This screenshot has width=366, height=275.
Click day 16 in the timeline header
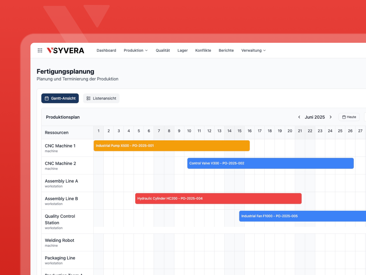[249, 131]
